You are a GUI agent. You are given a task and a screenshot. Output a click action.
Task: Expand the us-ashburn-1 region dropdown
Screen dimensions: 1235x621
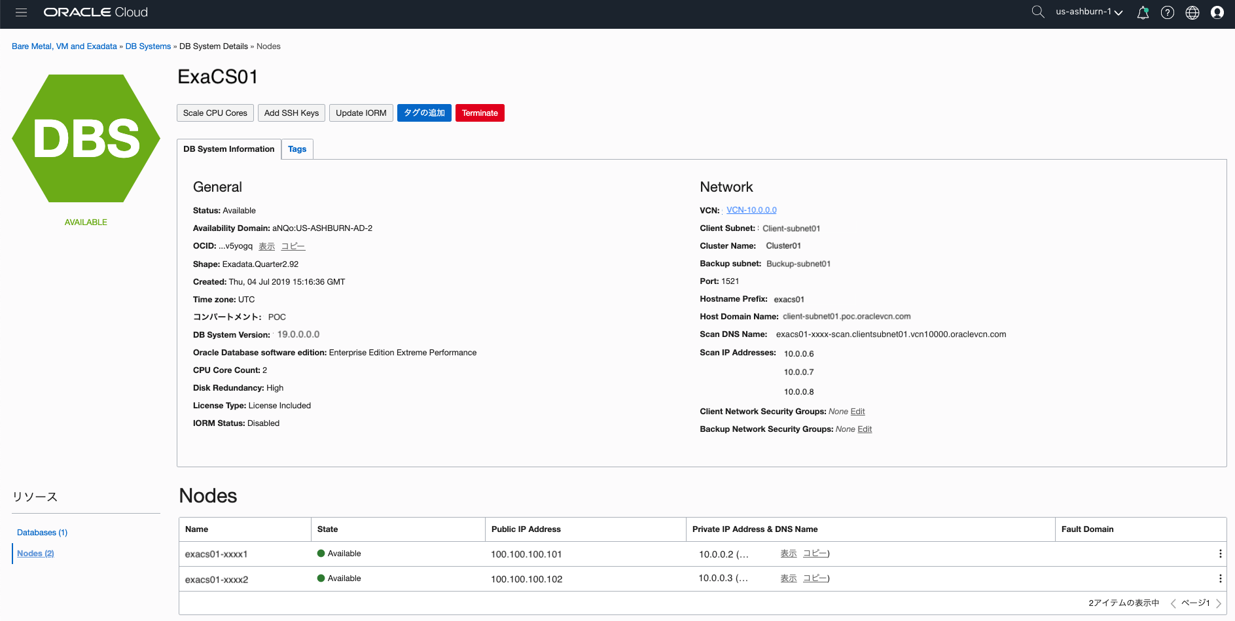tap(1089, 12)
